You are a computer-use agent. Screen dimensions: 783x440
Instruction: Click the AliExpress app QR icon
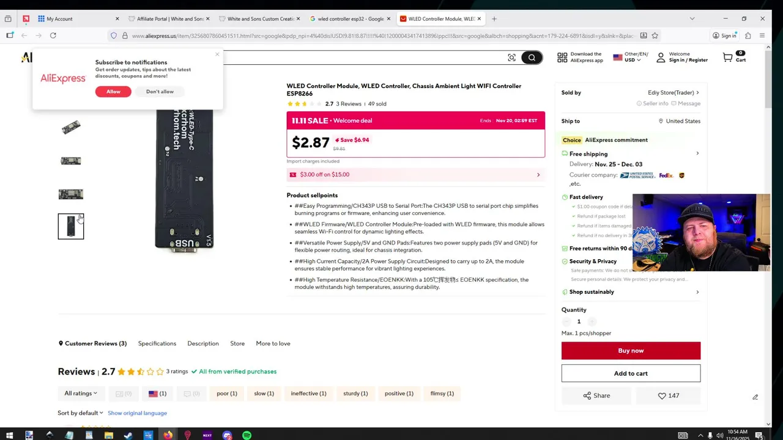562,57
